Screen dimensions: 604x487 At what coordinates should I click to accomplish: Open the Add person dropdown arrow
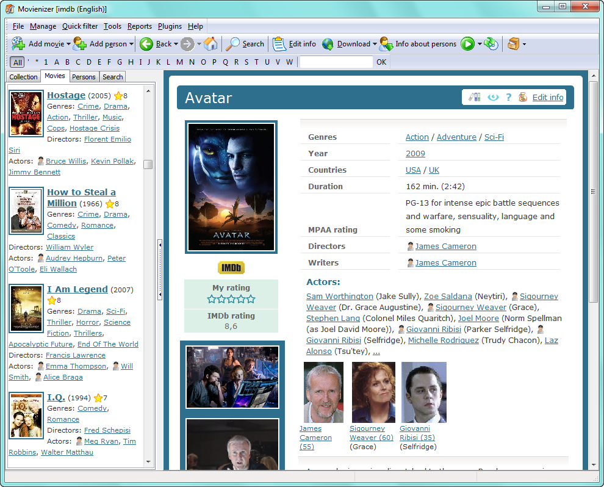pos(131,44)
